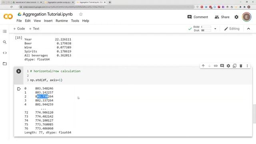Copy link to cell icon
The height and width of the screenshot is (144, 256).
[x=216, y=66]
